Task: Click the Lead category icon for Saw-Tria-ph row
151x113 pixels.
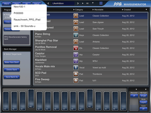Action: pos(76,29)
